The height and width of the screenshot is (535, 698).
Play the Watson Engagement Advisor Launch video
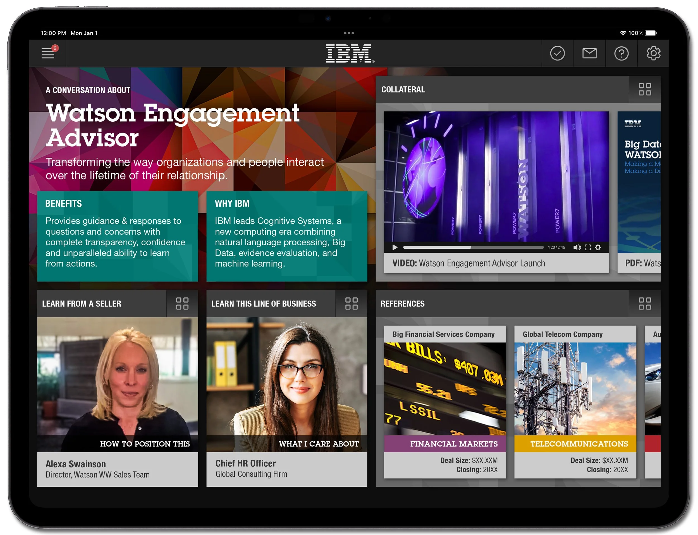tap(395, 248)
